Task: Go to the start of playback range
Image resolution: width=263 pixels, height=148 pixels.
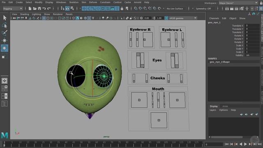Action: point(226,144)
